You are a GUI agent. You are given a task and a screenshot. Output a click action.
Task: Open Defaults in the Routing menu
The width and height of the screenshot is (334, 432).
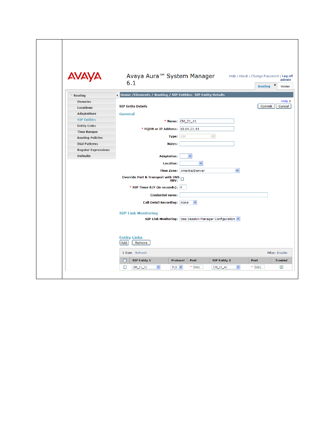click(x=84, y=156)
